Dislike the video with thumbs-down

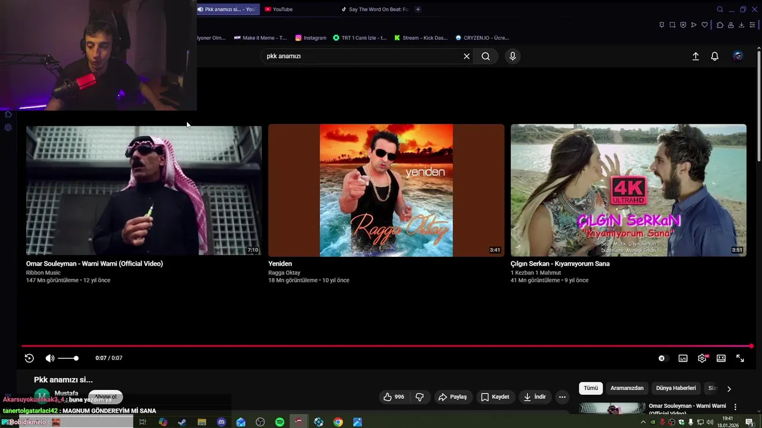click(x=420, y=396)
